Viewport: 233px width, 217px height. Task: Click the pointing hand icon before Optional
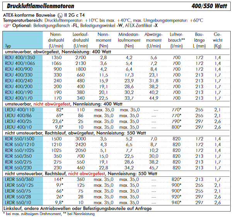point(7,25)
